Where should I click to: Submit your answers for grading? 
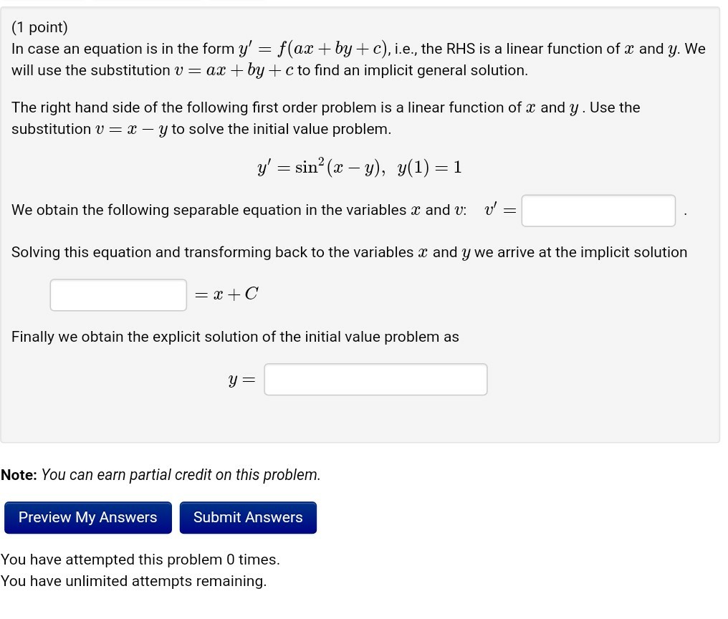tap(248, 517)
